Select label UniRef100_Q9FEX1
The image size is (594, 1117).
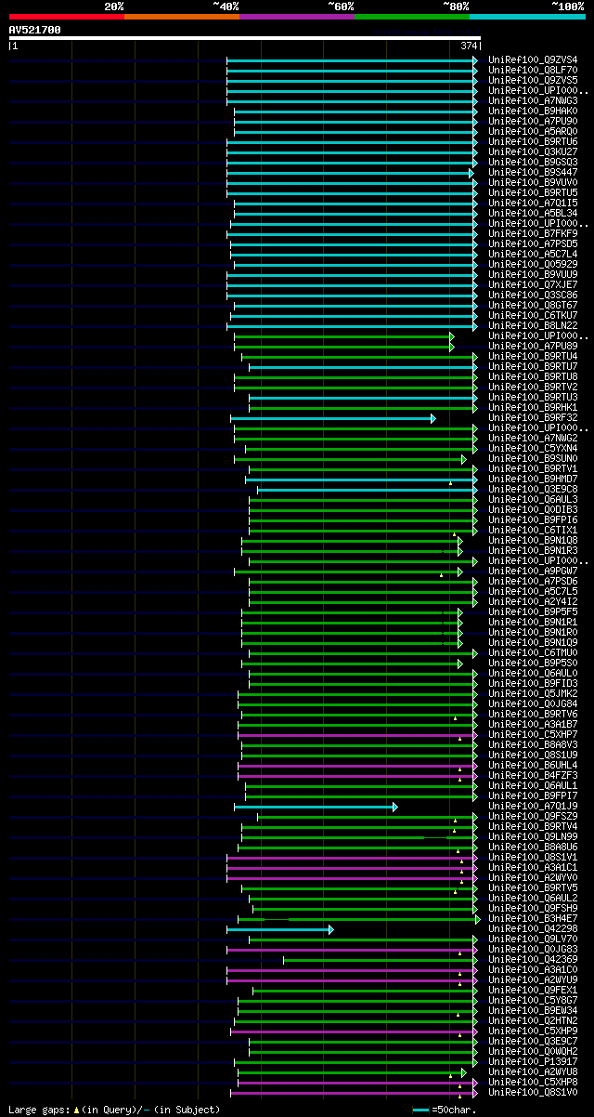tap(533, 990)
